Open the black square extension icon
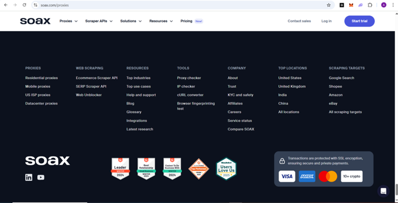The width and height of the screenshot is (398, 203). (342, 5)
